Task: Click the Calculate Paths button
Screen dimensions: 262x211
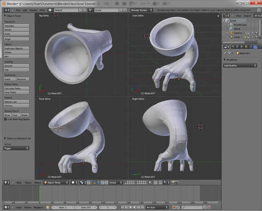Action: click(16, 88)
